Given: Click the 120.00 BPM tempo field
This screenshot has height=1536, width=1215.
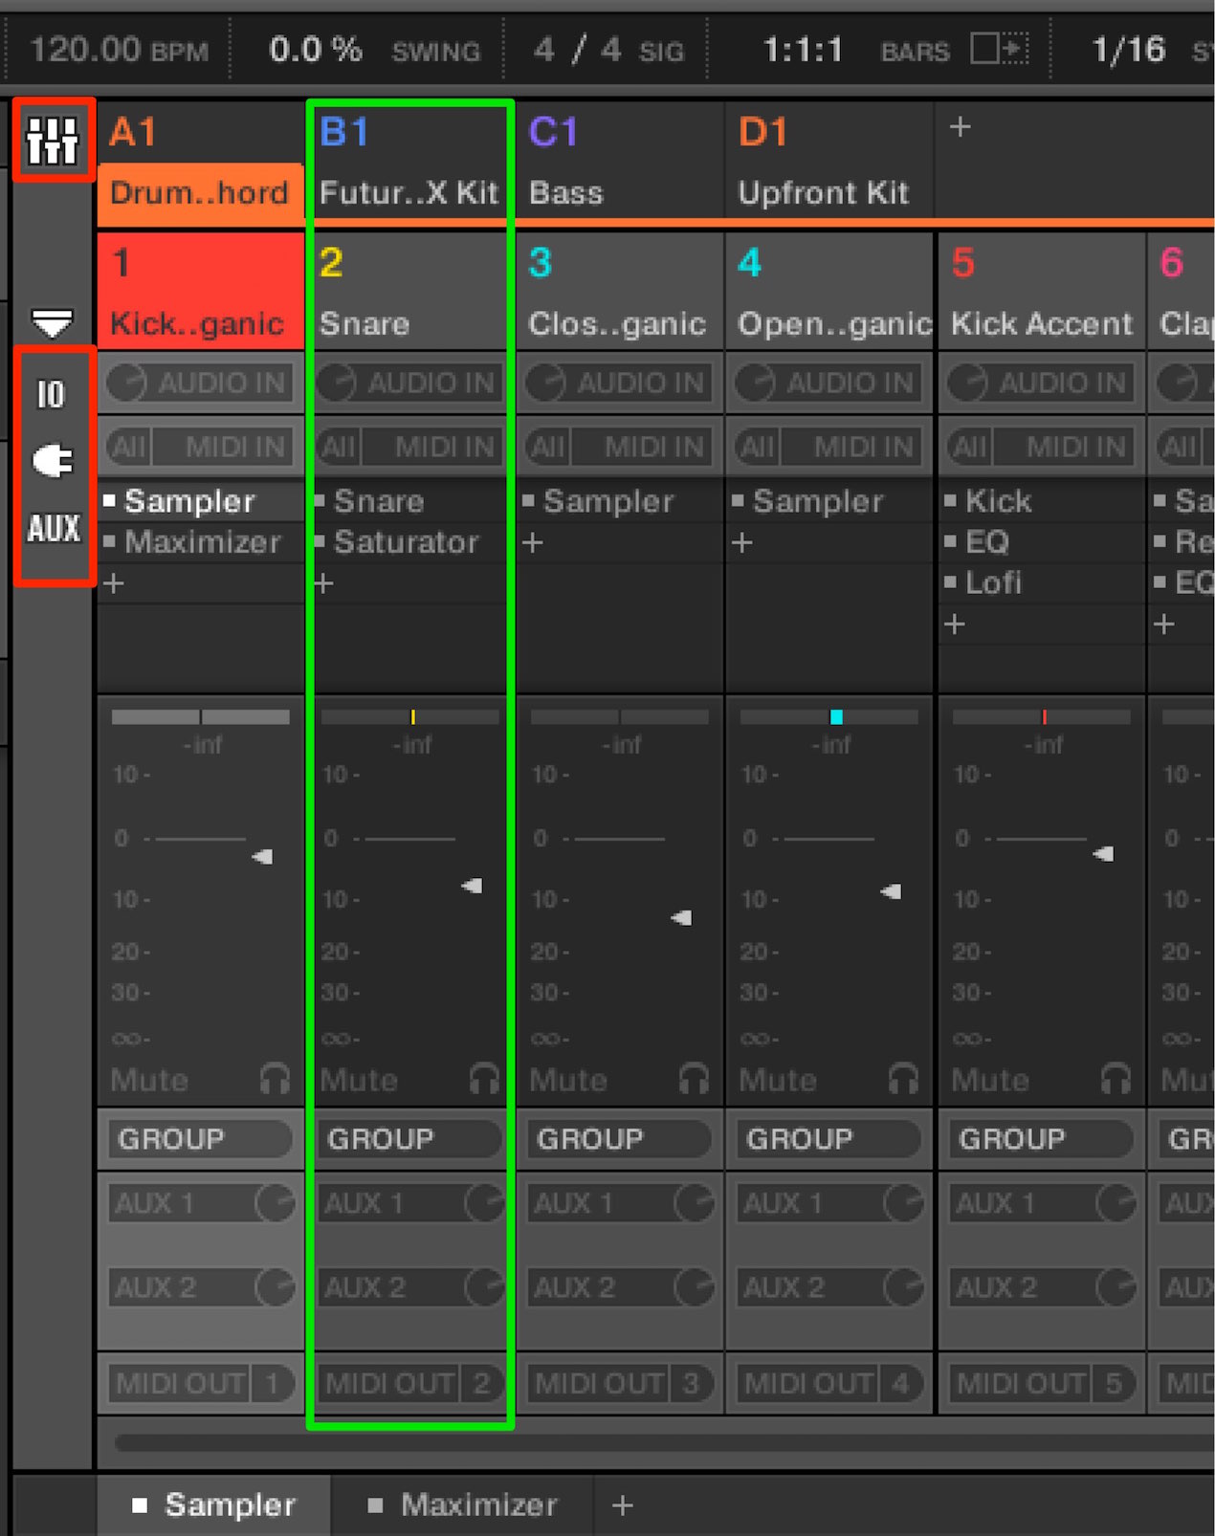Looking at the screenshot, I should tap(118, 49).
